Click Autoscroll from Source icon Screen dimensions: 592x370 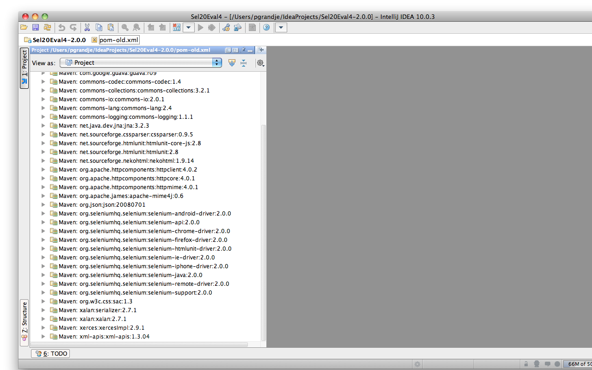point(232,63)
